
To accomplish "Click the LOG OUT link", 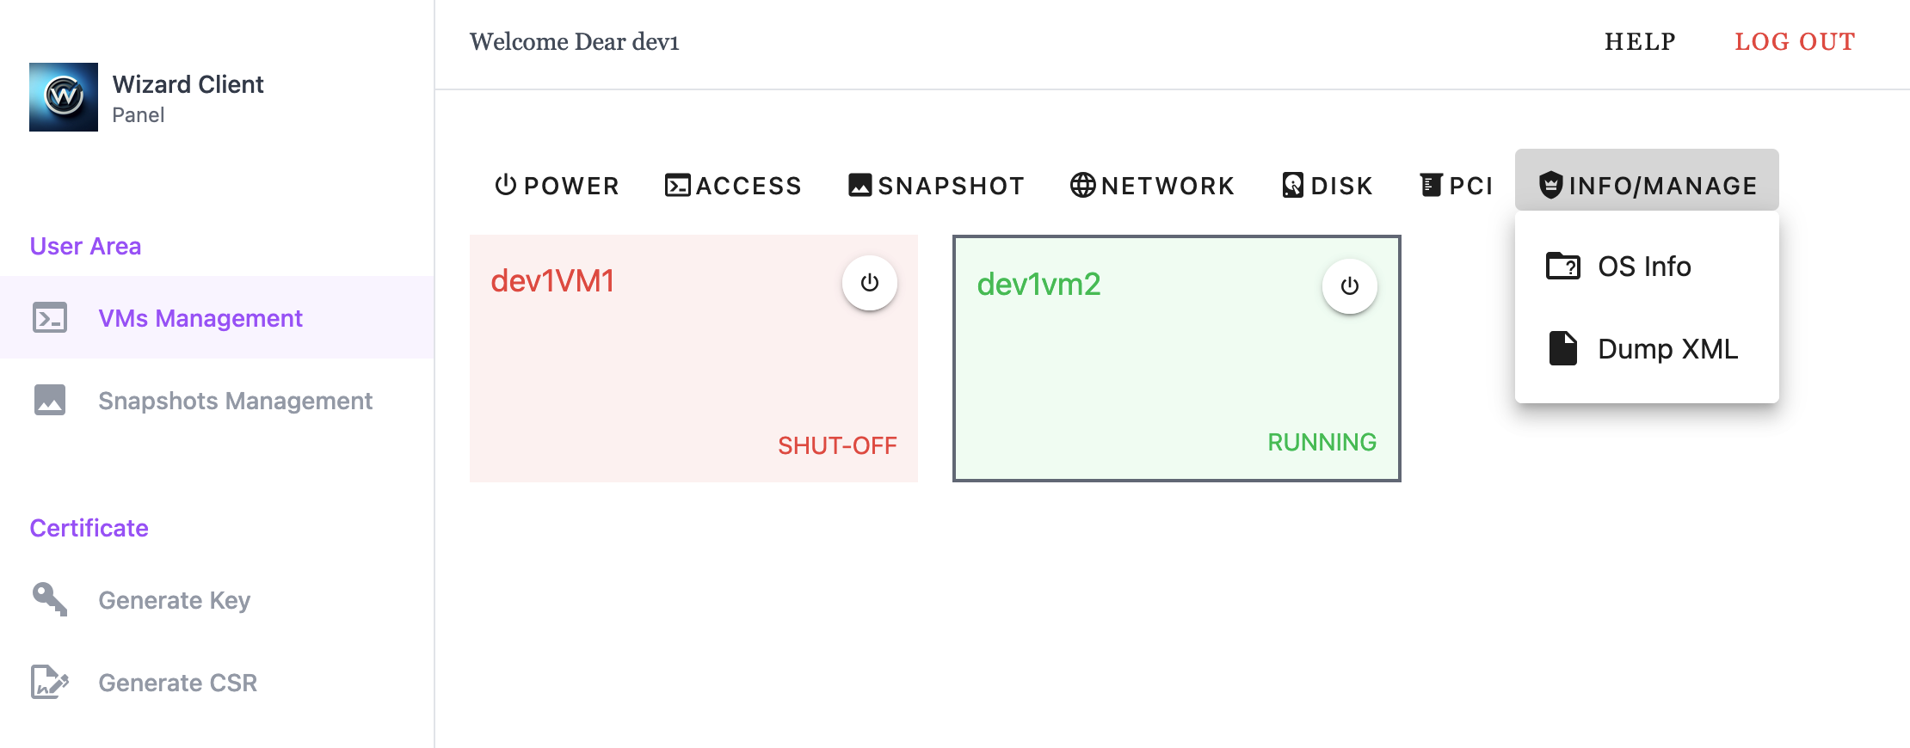I will click(x=1794, y=41).
